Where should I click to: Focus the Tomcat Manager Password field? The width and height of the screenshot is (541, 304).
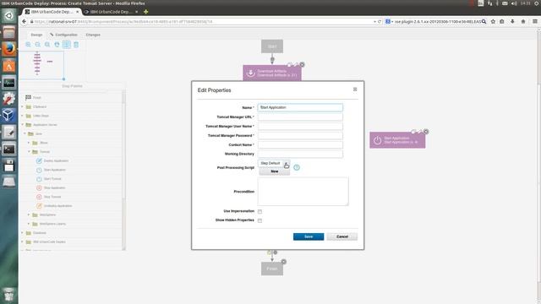point(300,135)
